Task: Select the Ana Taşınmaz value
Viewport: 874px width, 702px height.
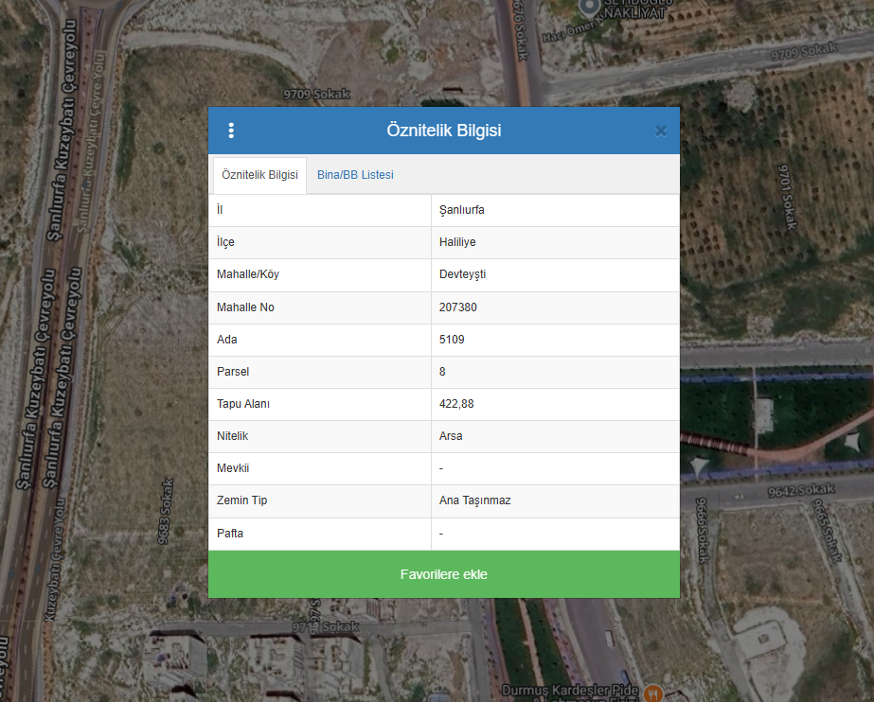Action: pos(474,500)
